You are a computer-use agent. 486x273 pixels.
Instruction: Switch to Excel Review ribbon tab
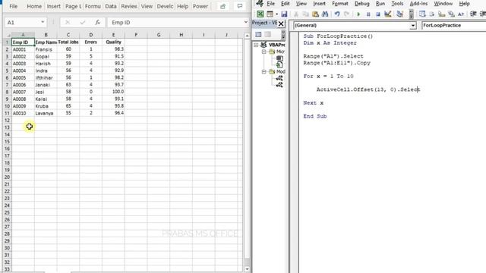pyautogui.click(x=129, y=6)
